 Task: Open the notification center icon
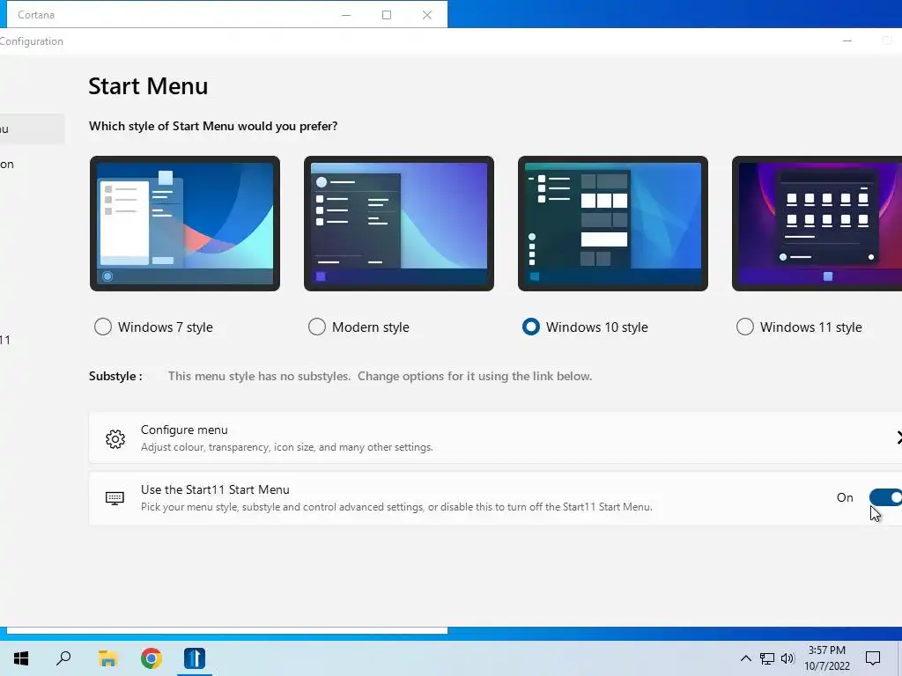873,658
